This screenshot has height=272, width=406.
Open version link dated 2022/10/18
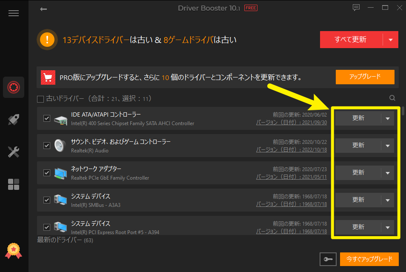[292, 149]
